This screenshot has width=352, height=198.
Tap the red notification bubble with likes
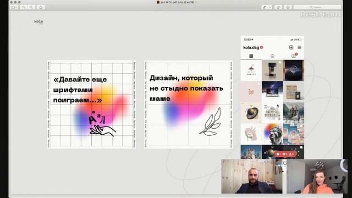pyautogui.click(x=285, y=154)
